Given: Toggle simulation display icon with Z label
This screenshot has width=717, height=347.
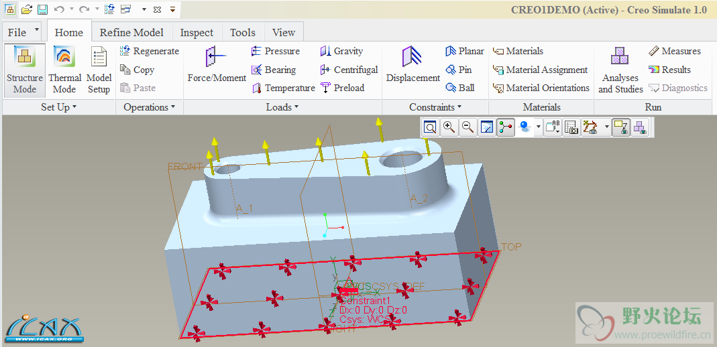Looking at the screenshot, I should coord(621,127).
